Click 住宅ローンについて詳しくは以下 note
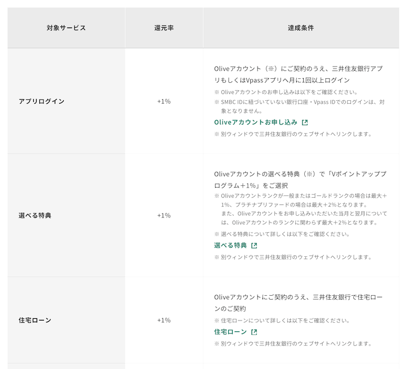 [x=282, y=321]
